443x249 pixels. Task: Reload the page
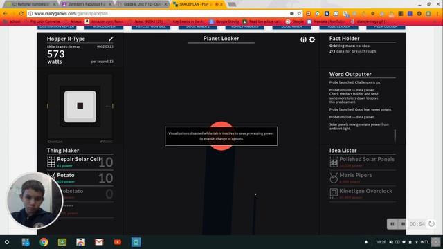click(21, 13)
